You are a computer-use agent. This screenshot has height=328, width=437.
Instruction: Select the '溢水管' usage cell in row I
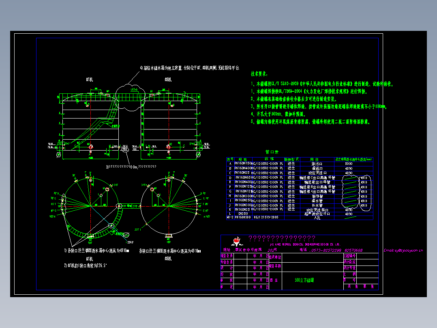coord(317,201)
